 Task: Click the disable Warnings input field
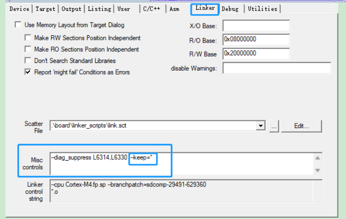277,68
